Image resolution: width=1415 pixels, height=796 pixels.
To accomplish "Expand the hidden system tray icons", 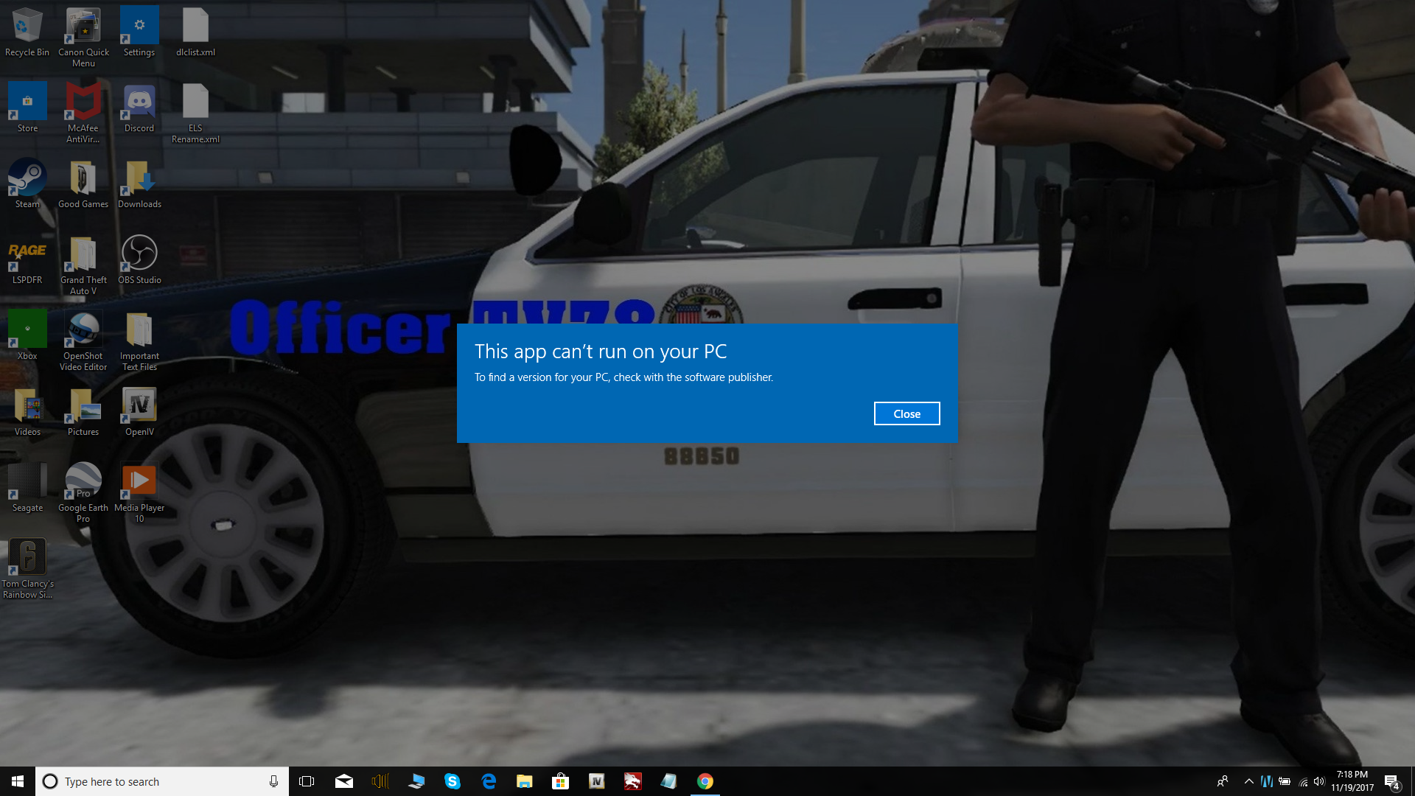I will coord(1248,781).
